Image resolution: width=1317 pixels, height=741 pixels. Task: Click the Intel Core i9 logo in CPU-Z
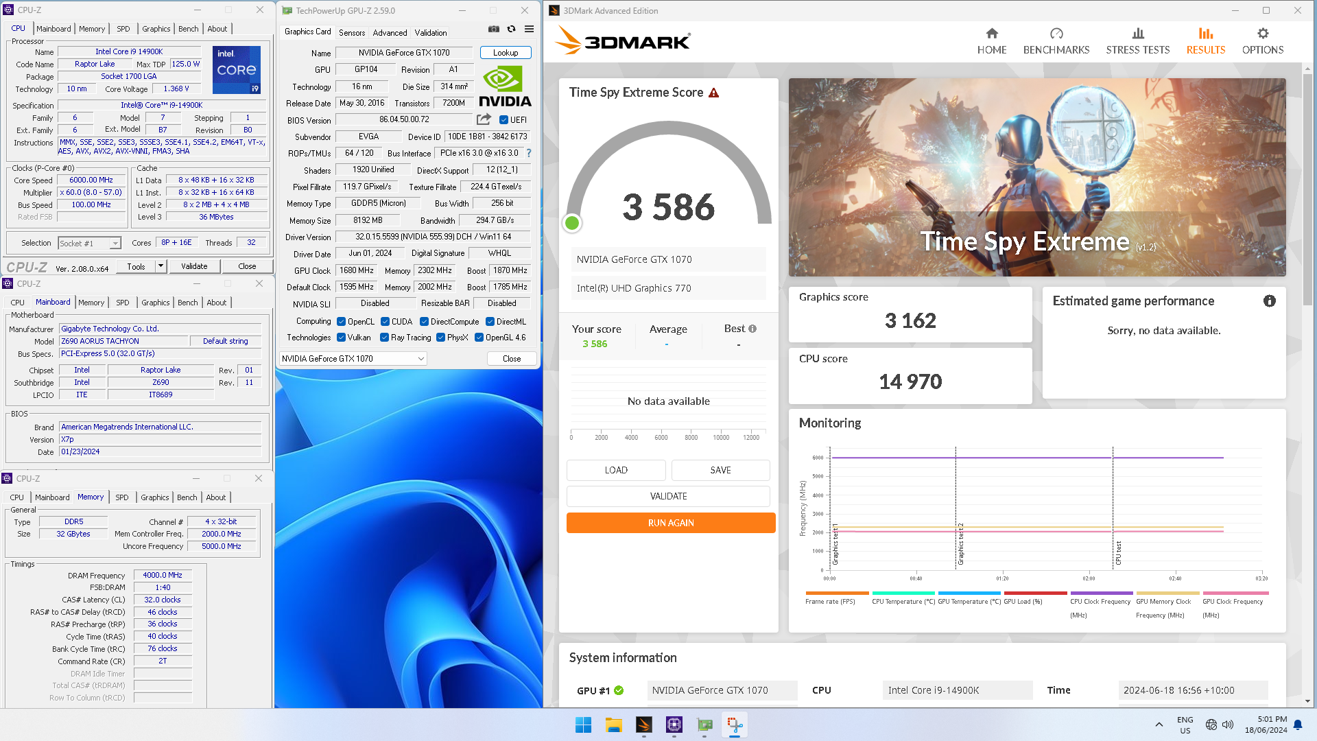(237, 70)
